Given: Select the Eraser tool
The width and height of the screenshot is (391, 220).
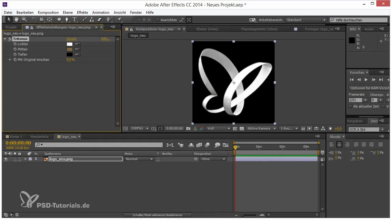Looking at the screenshot, I should coord(99,20).
